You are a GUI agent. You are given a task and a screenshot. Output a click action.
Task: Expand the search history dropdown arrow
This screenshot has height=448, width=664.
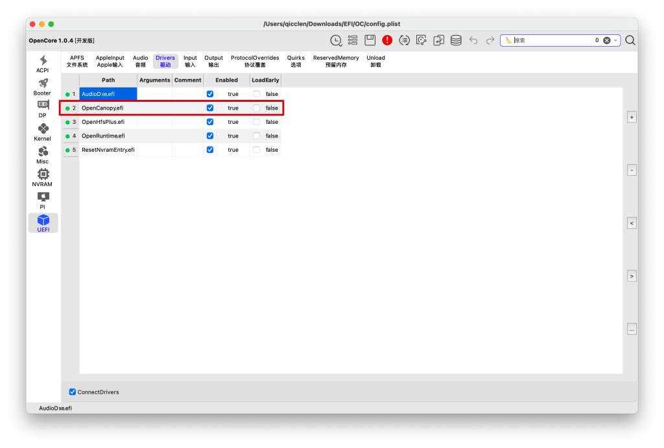pyautogui.click(x=616, y=40)
